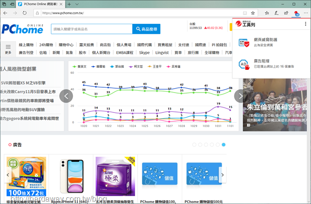
Task: Show next slide with right circle arrow
Action: [240, 96]
